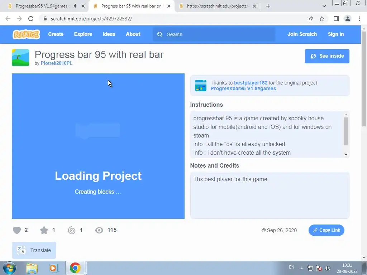Click the instructions box scrollbar thumb
This screenshot has width=367, height=275.
point(346,131)
